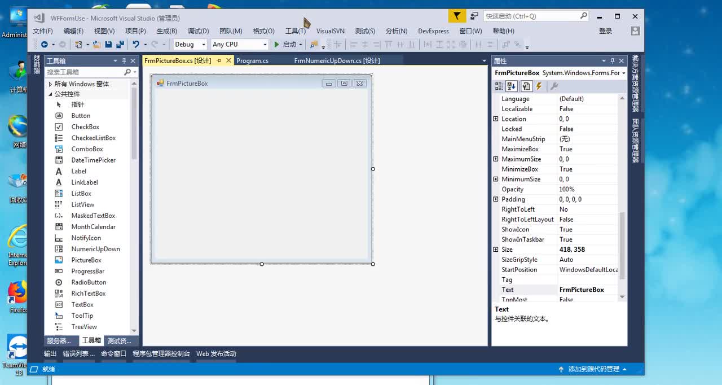Choose NumericUpDown in the toolbox list
The height and width of the screenshot is (385, 722).
(x=95, y=249)
